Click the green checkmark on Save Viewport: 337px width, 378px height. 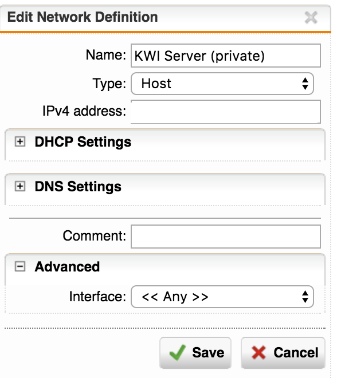178,352
